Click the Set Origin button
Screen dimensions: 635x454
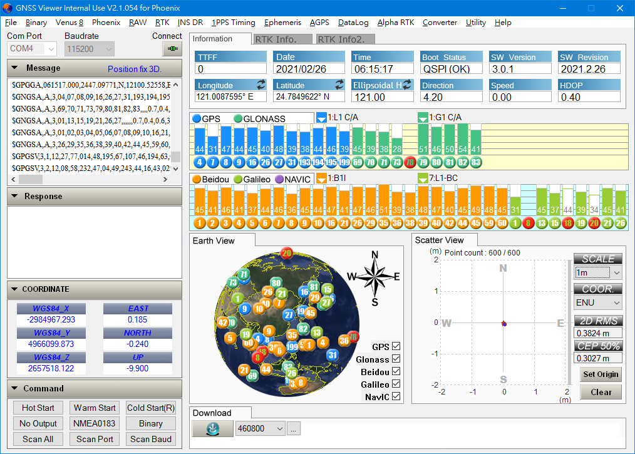coord(601,374)
